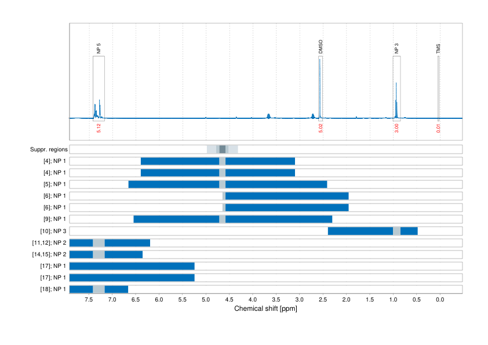Click the dark suppression region marker
This screenshot has height=345, width=488.
pos(223,149)
